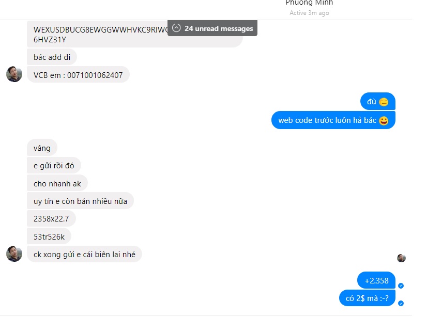Click the 'e gửi rồi đó' message bubble
Screen dimensions: 427x317
(54, 165)
